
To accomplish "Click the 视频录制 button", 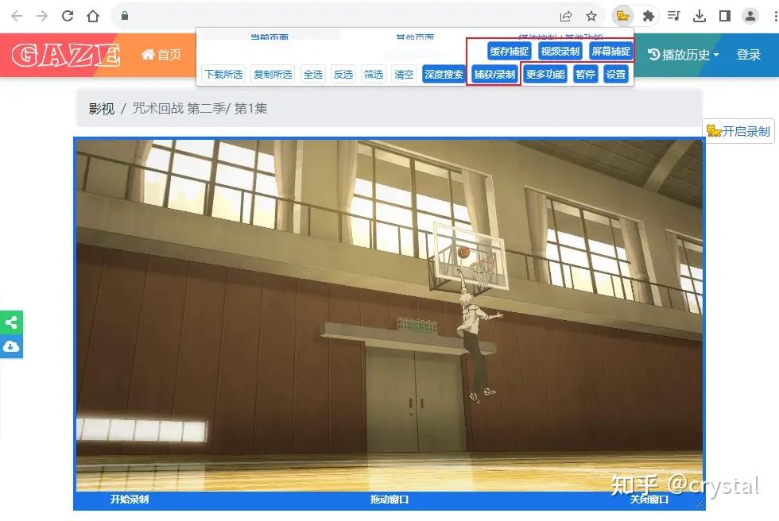I will [560, 51].
